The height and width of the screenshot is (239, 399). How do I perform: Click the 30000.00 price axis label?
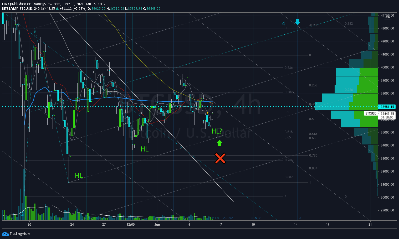pos(387,197)
